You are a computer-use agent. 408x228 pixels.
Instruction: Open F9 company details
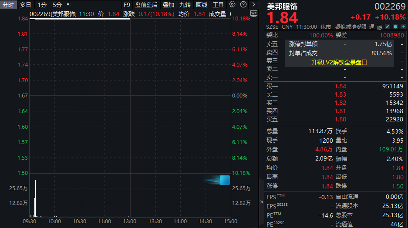point(127,5)
